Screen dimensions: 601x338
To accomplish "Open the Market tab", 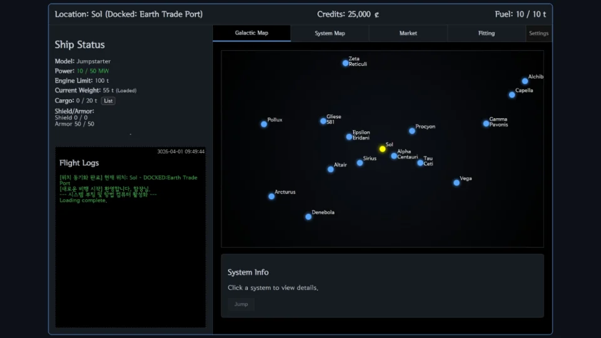I will [x=408, y=33].
